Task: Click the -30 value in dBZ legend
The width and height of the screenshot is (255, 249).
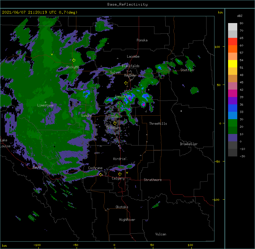Action: coord(242,156)
